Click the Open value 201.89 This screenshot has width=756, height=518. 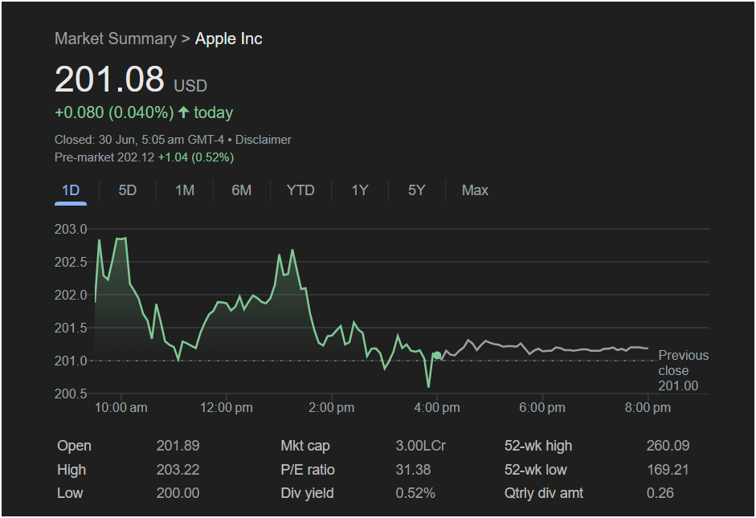[178, 446]
